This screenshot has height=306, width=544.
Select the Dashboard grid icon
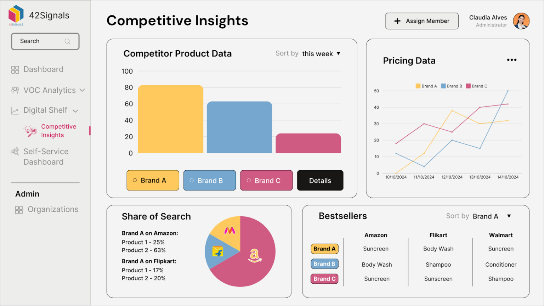point(15,69)
